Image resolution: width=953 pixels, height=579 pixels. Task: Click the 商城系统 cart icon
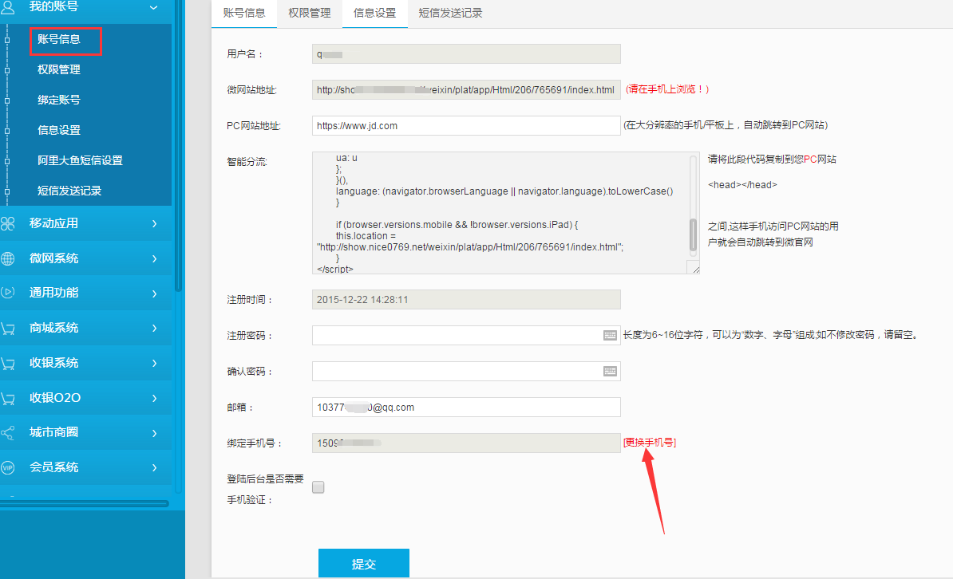tap(8, 328)
